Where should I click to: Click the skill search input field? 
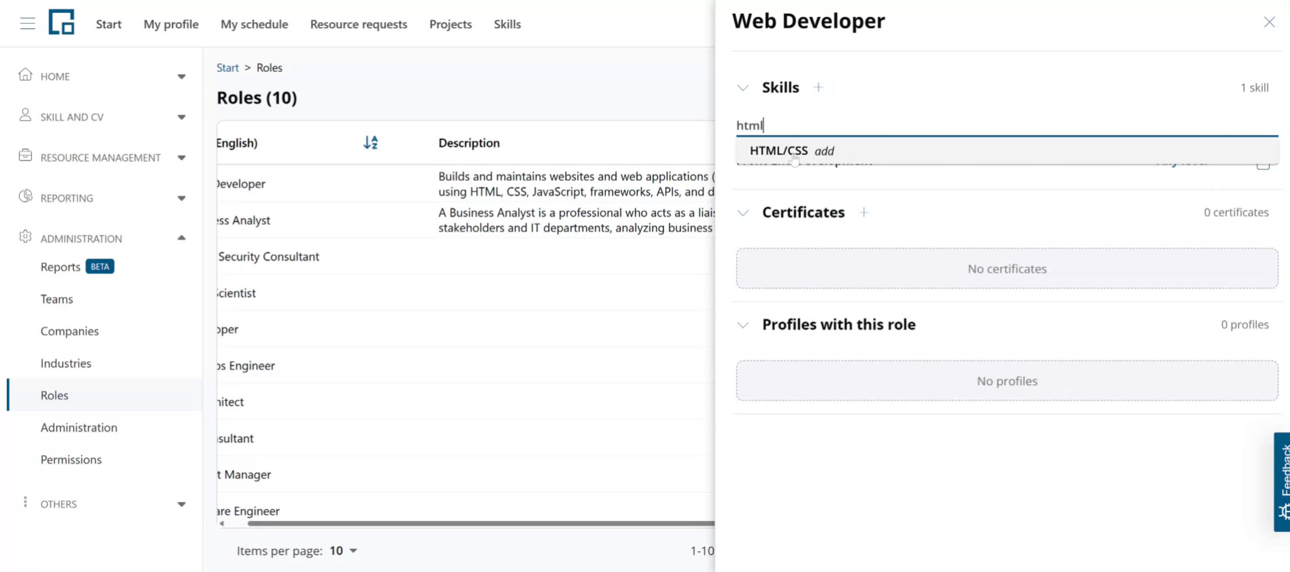tap(1007, 125)
